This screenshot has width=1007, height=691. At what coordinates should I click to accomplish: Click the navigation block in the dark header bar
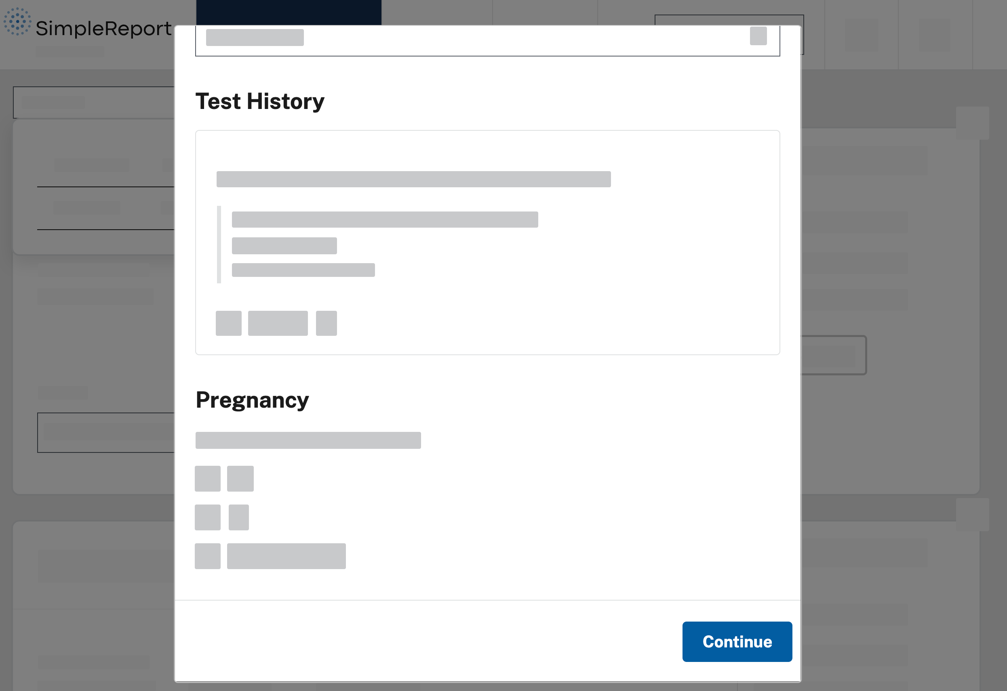click(x=288, y=11)
